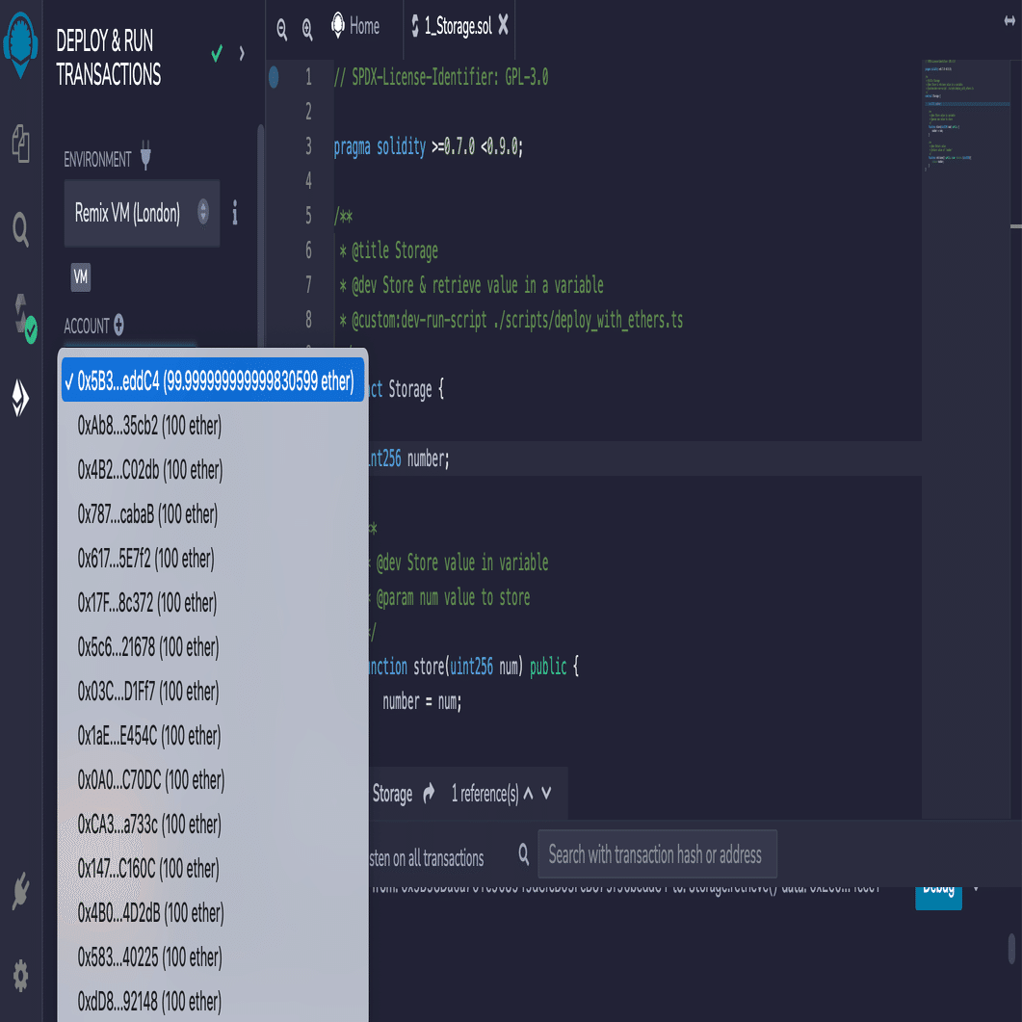Viewport: 1022px width, 1022px height.
Task: Click the pragma solidity line
Action: pyautogui.click(x=429, y=146)
